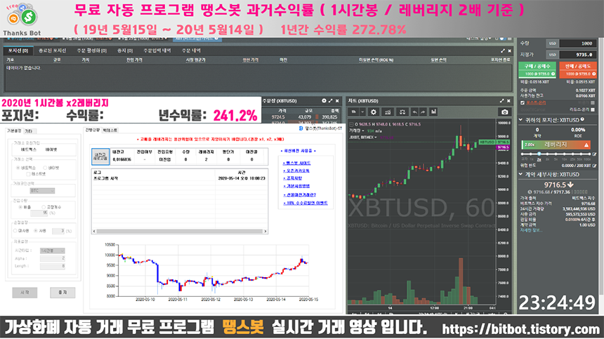Switch to the closed positions tab
The width and height of the screenshot is (604, 339).
pos(53,51)
